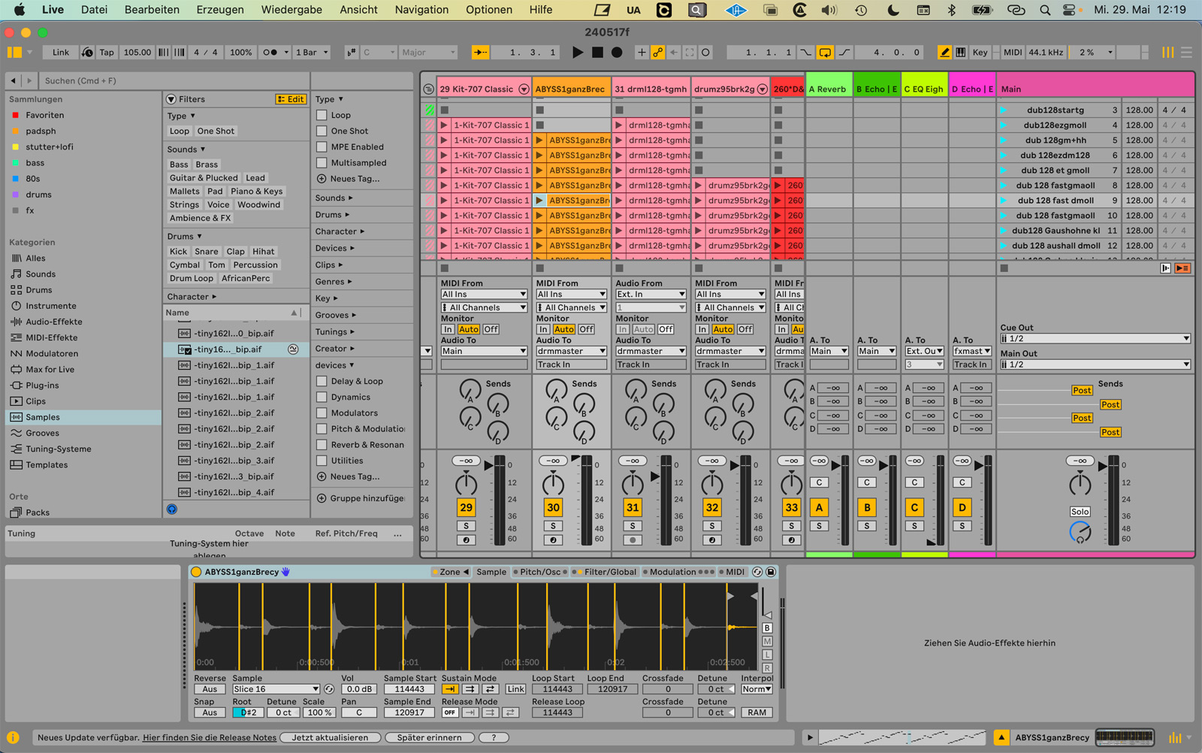Viewport: 1202px width, 753px height.
Task: Start playback with the Play button
Action: tap(577, 53)
